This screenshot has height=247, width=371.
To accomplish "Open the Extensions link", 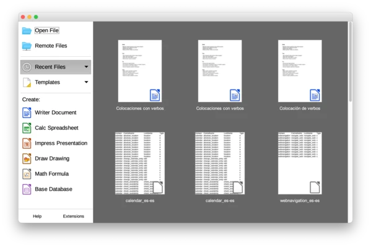I will [x=73, y=216].
